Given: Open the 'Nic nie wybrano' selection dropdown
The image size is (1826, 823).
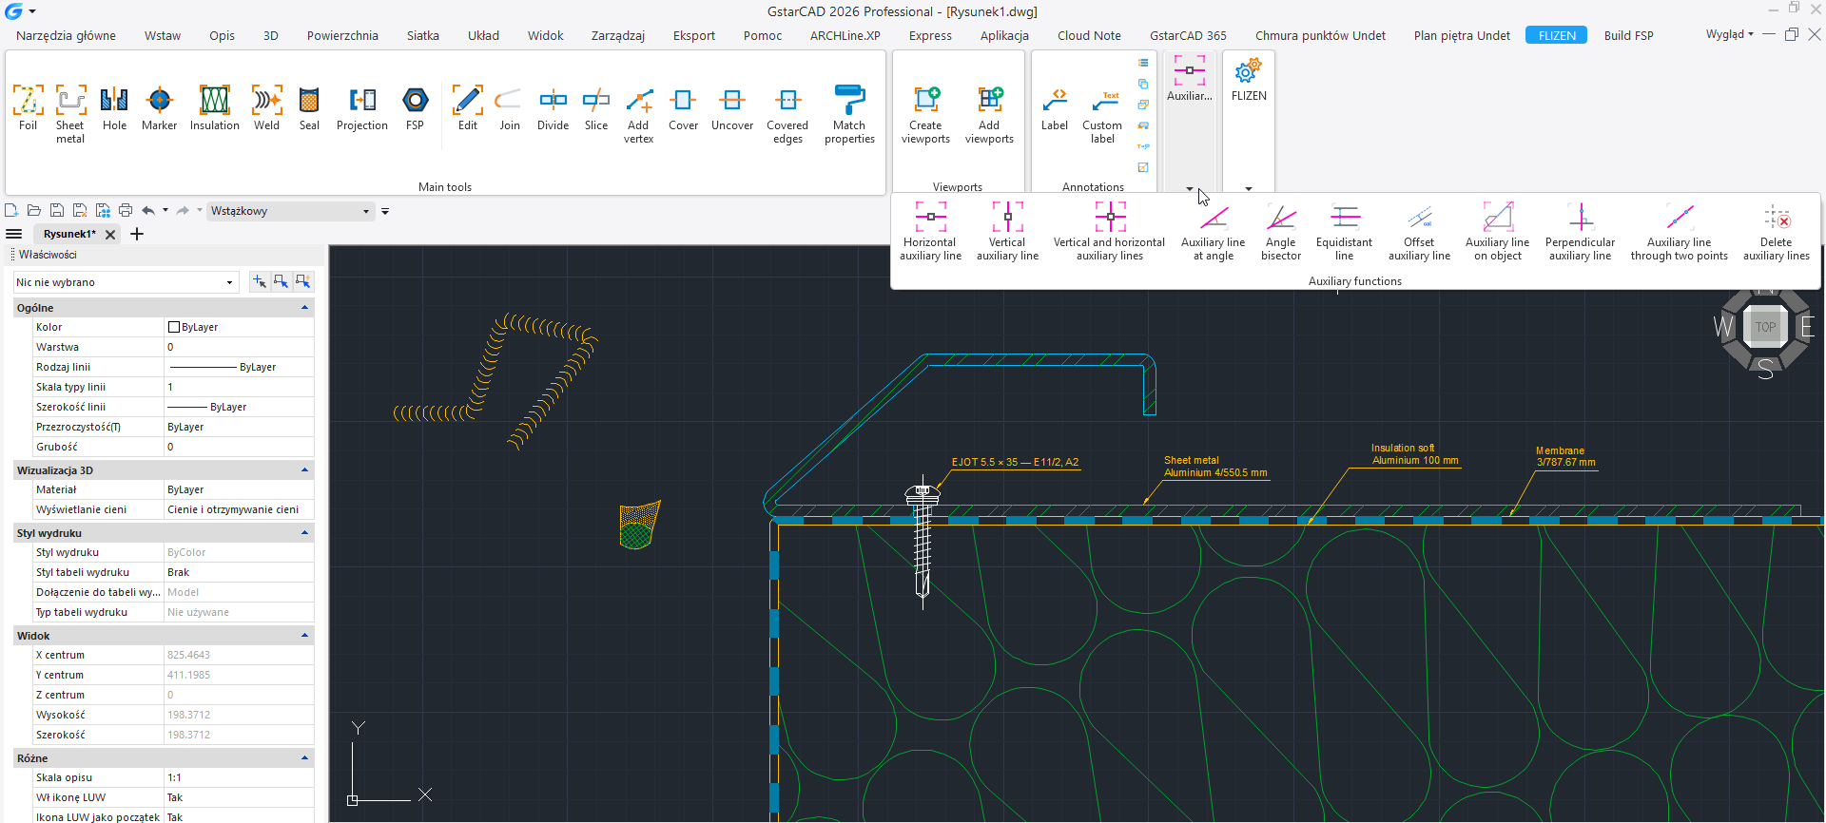Looking at the screenshot, I should point(125,282).
